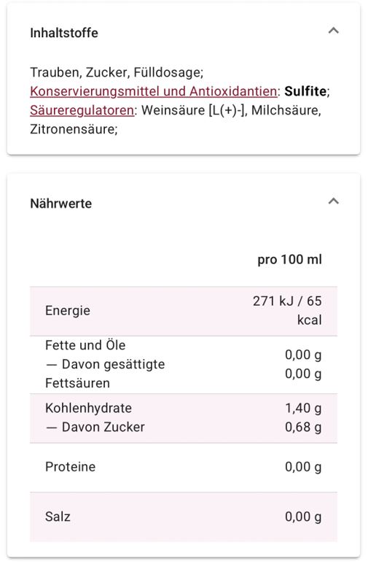
Task: Click the Trauben, Zucker, Fülldosage ingredient text
Action: tap(117, 73)
